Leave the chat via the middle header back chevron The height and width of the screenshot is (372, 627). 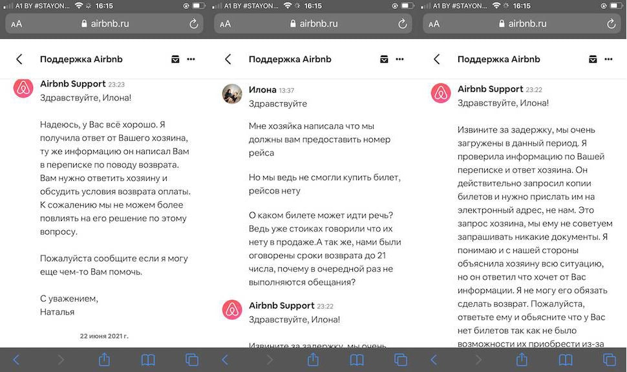click(x=228, y=60)
